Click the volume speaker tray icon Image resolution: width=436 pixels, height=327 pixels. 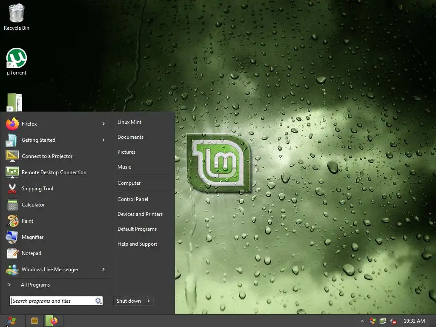click(393, 321)
